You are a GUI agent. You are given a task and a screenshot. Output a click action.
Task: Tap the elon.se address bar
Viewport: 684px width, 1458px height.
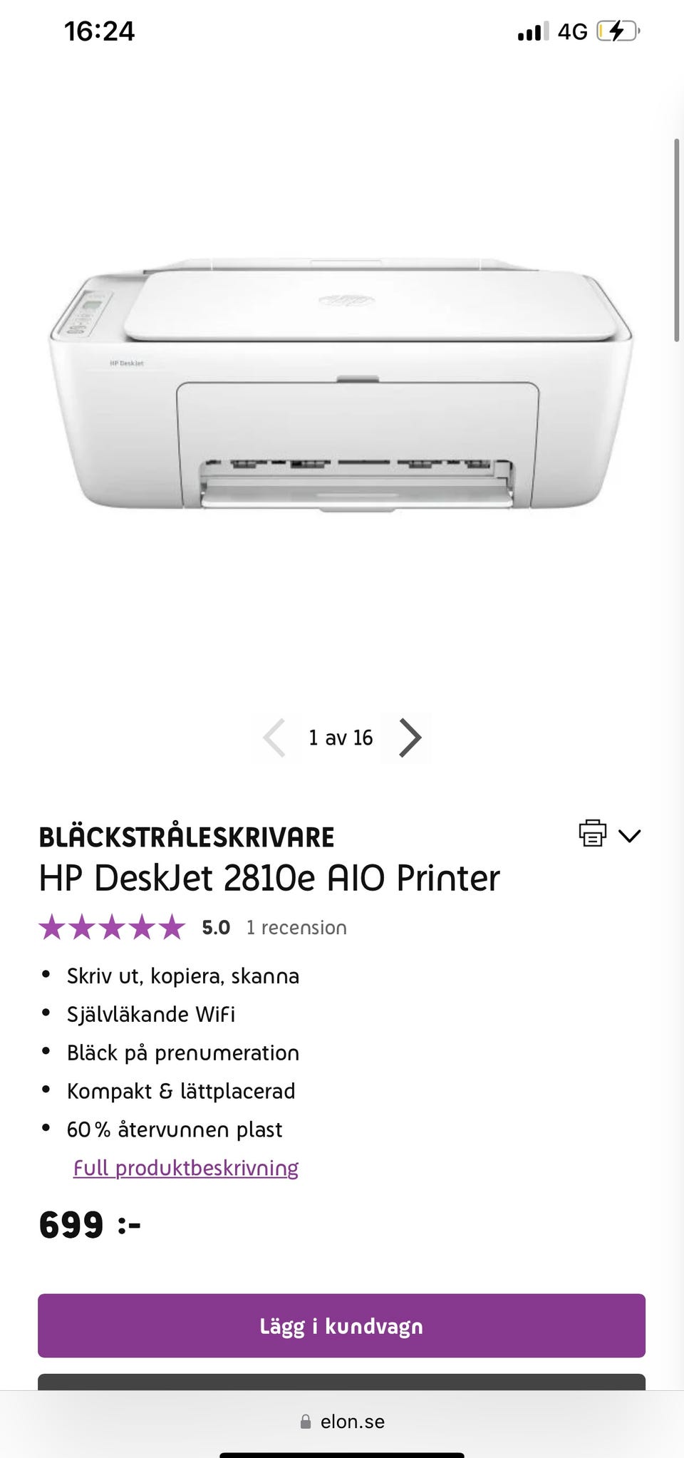point(342,1422)
